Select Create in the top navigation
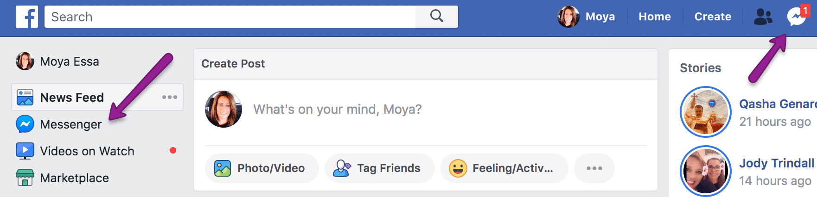 713,17
